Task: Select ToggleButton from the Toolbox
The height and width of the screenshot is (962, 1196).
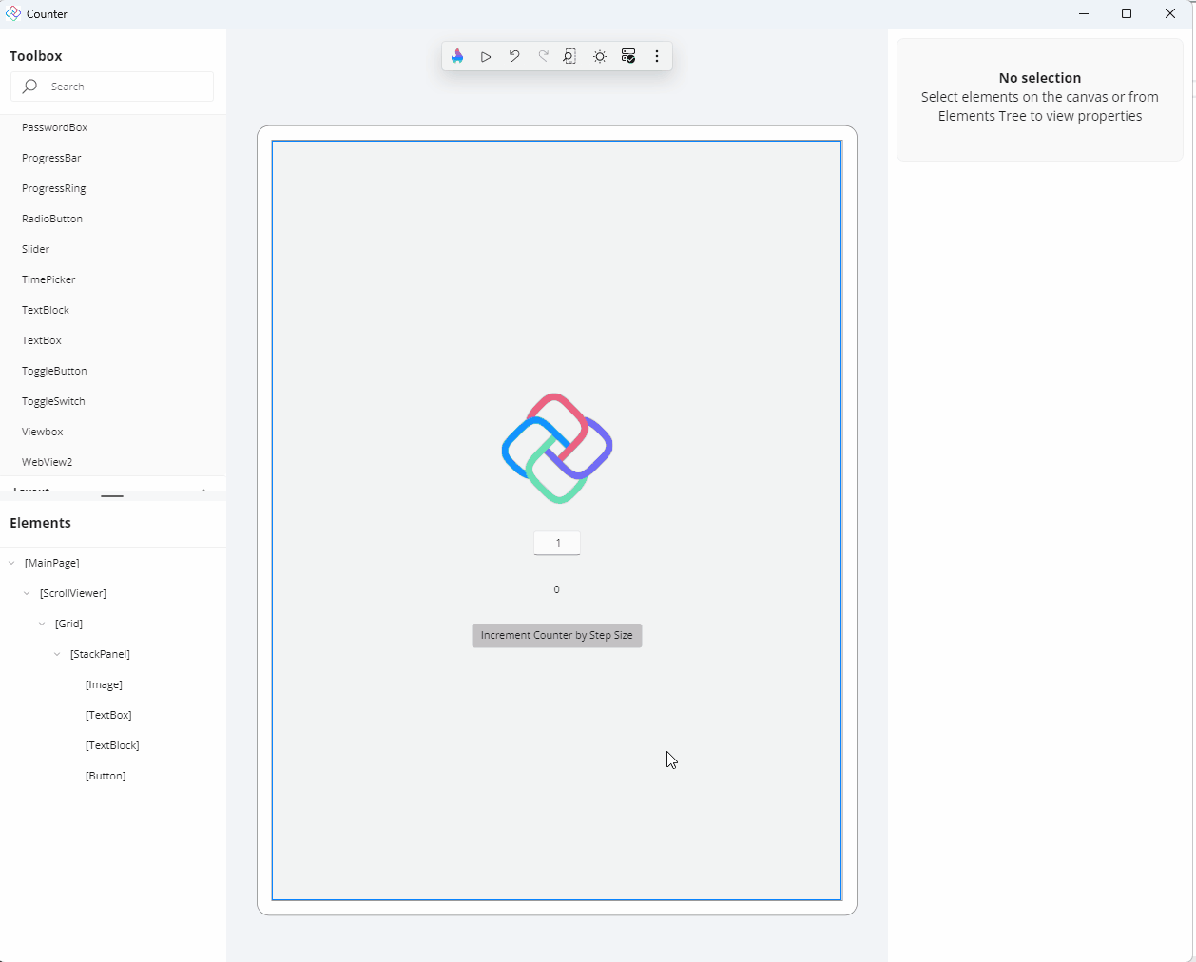Action: point(54,370)
